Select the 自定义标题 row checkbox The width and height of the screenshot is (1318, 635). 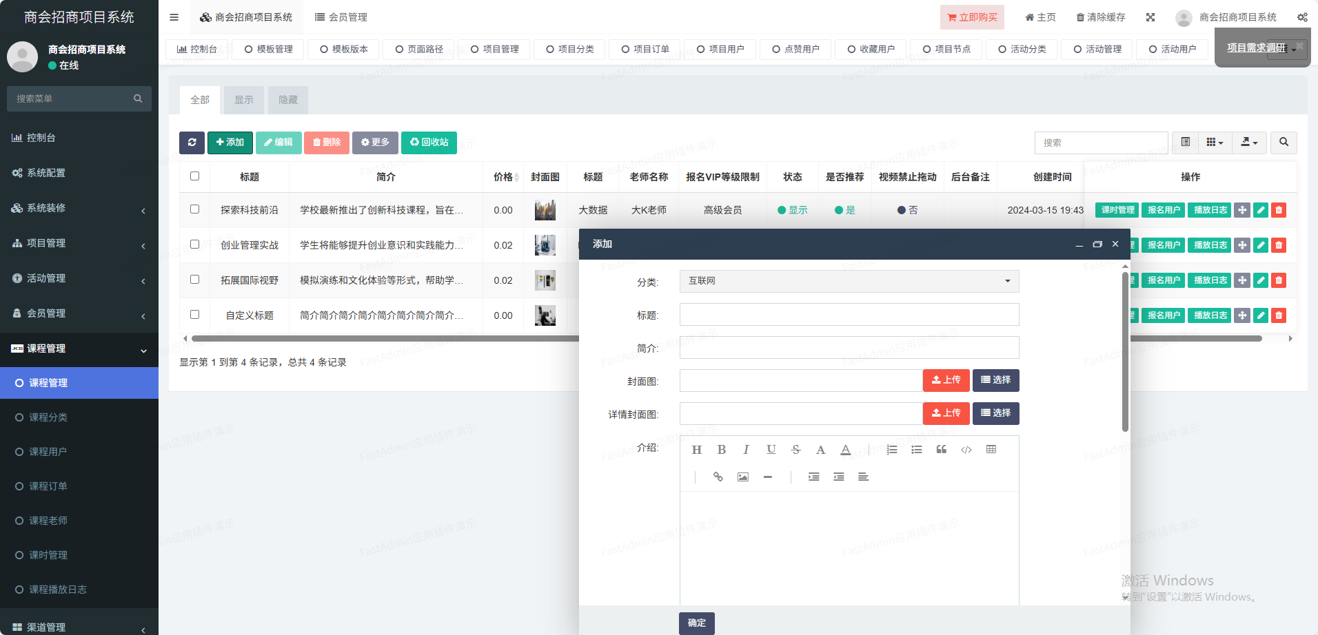[x=194, y=315]
